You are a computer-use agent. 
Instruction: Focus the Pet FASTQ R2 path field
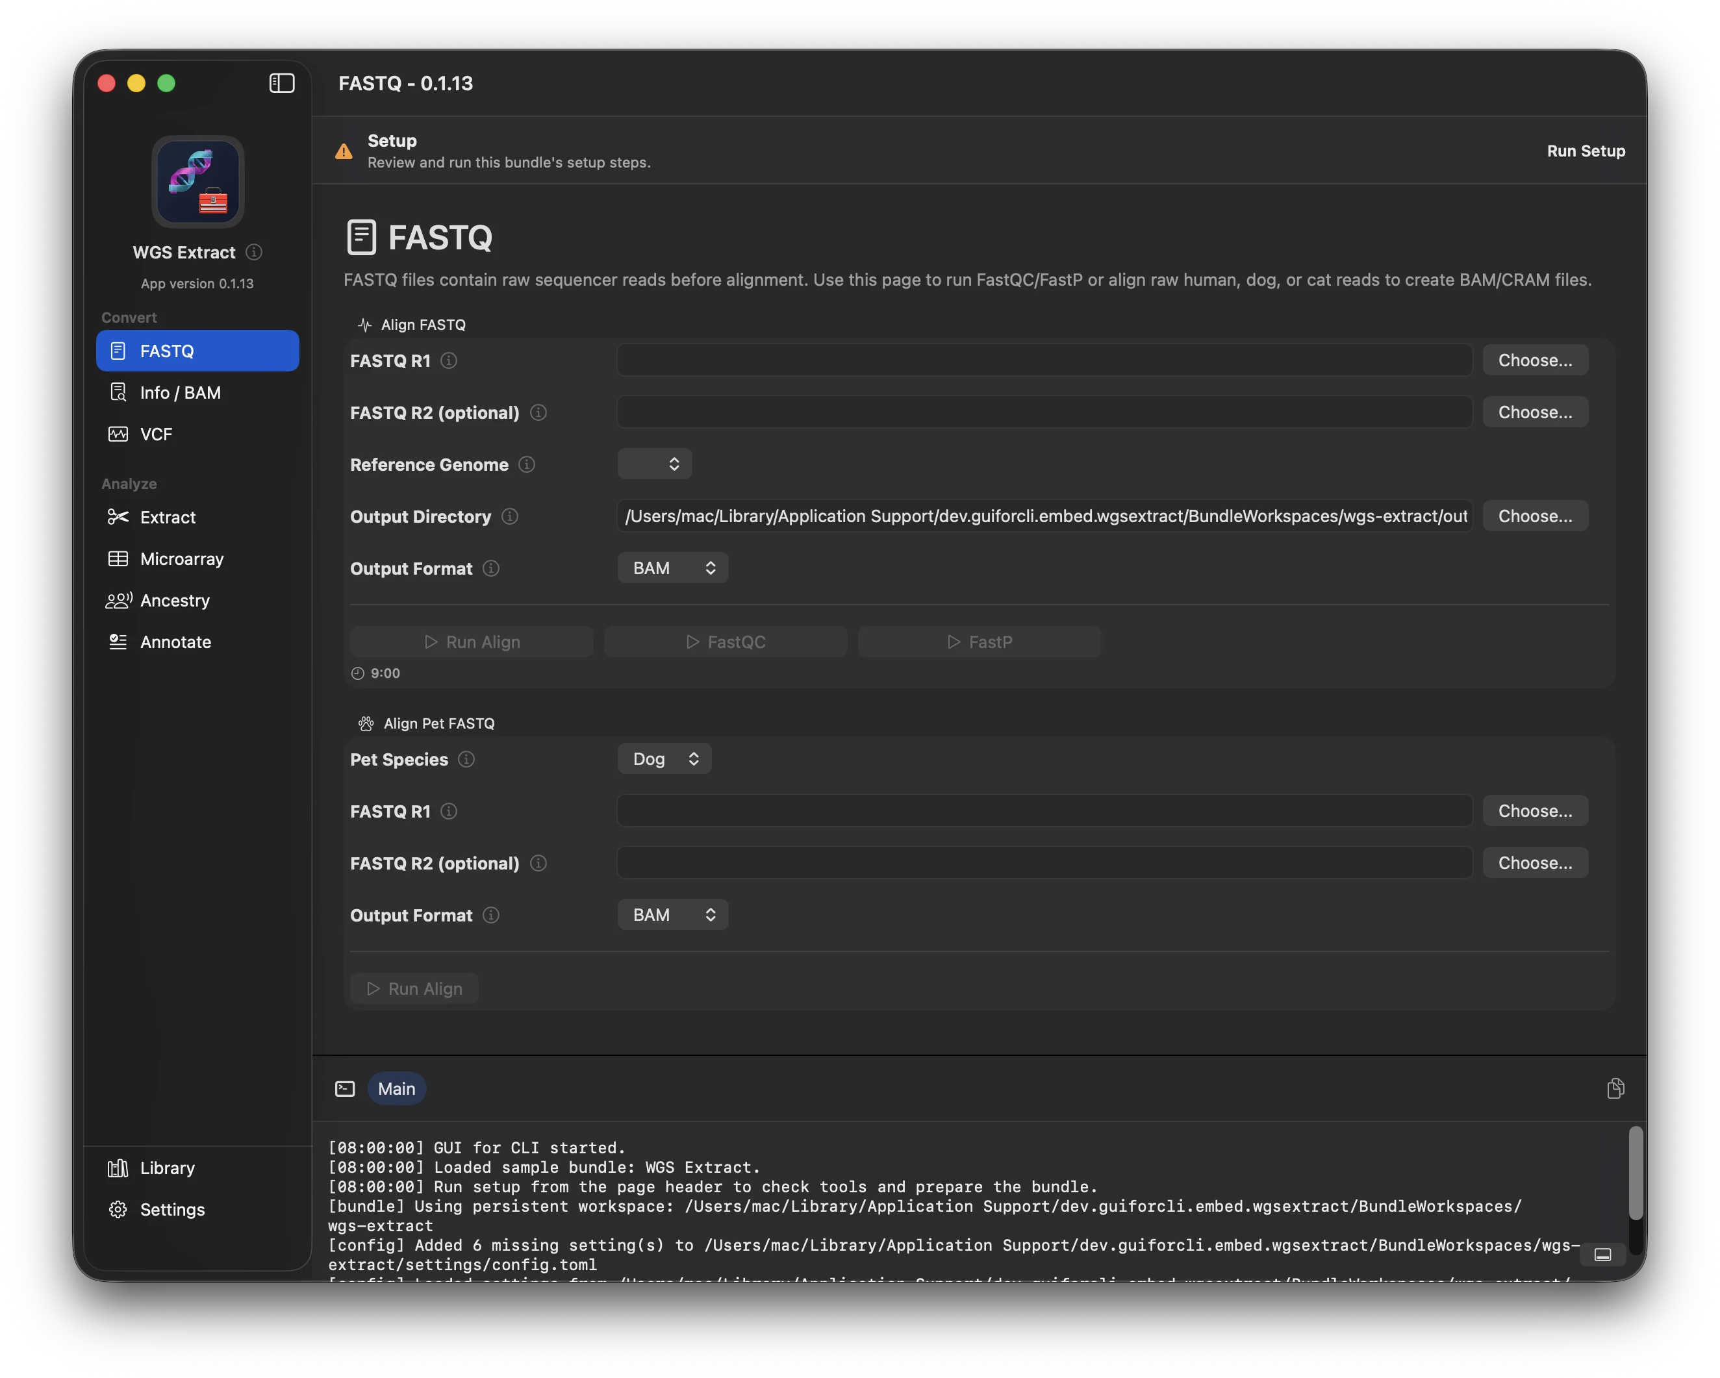[x=1044, y=862]
